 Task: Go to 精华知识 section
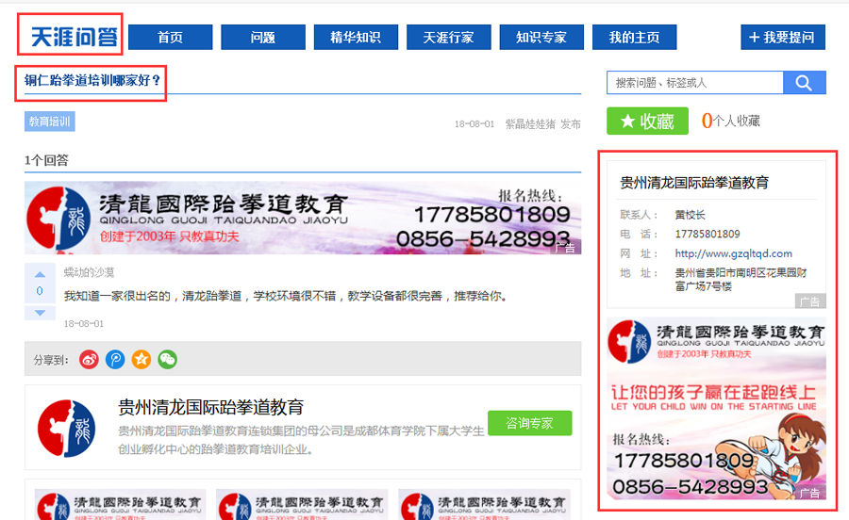(x=356, y=38)
